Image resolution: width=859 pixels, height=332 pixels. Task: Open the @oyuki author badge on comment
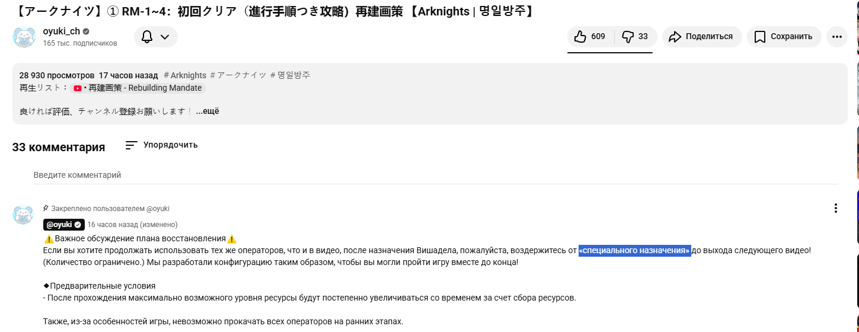63,225
